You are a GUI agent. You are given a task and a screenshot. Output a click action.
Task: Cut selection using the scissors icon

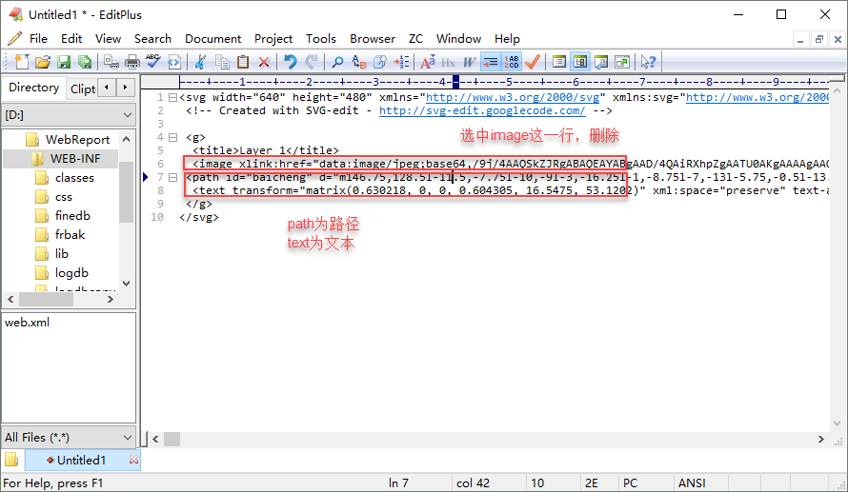tap(201, 62)
